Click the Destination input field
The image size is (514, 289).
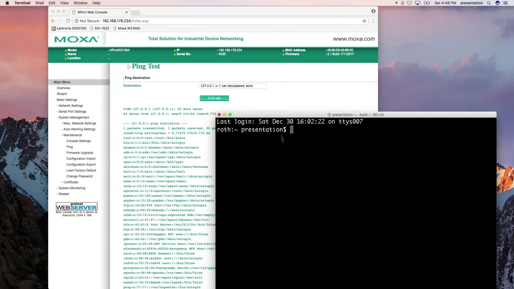point(233,86)
